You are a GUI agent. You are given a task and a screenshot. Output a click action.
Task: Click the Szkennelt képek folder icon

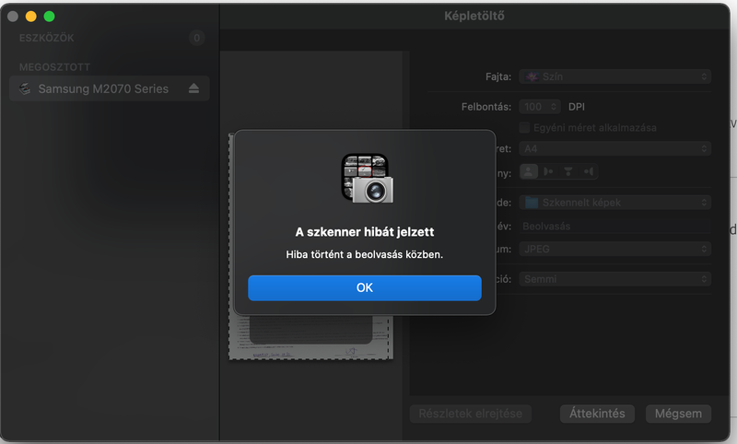point(532,203)
